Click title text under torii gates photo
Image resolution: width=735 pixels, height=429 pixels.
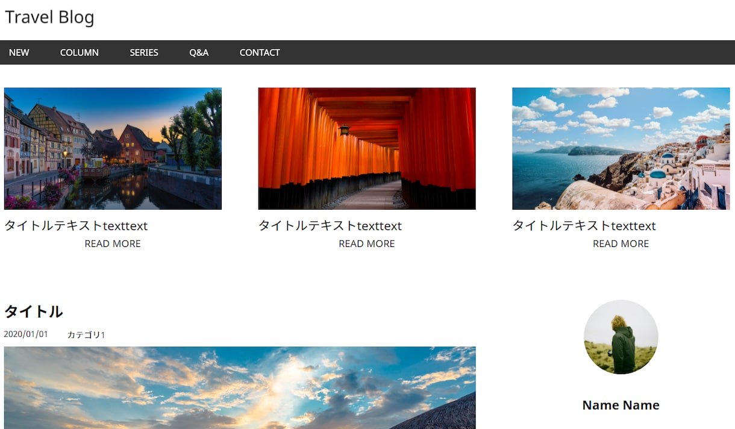[x=330, y=226]
